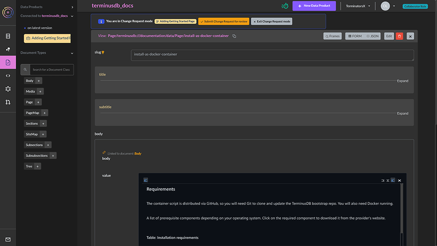Viewport: 437px width, 246px height.
Task: Click left editor preview toggle icon
Action: point(146,180)
